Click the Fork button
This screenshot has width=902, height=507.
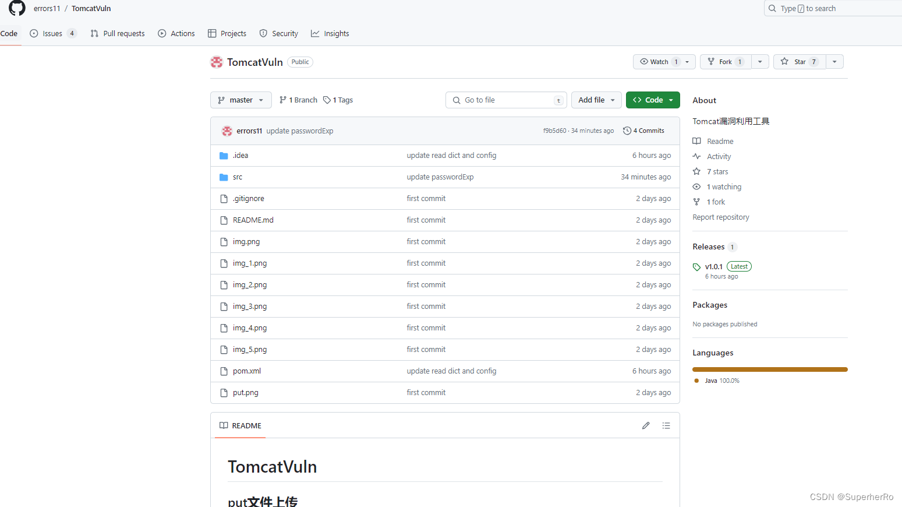[x=724, y=61]
